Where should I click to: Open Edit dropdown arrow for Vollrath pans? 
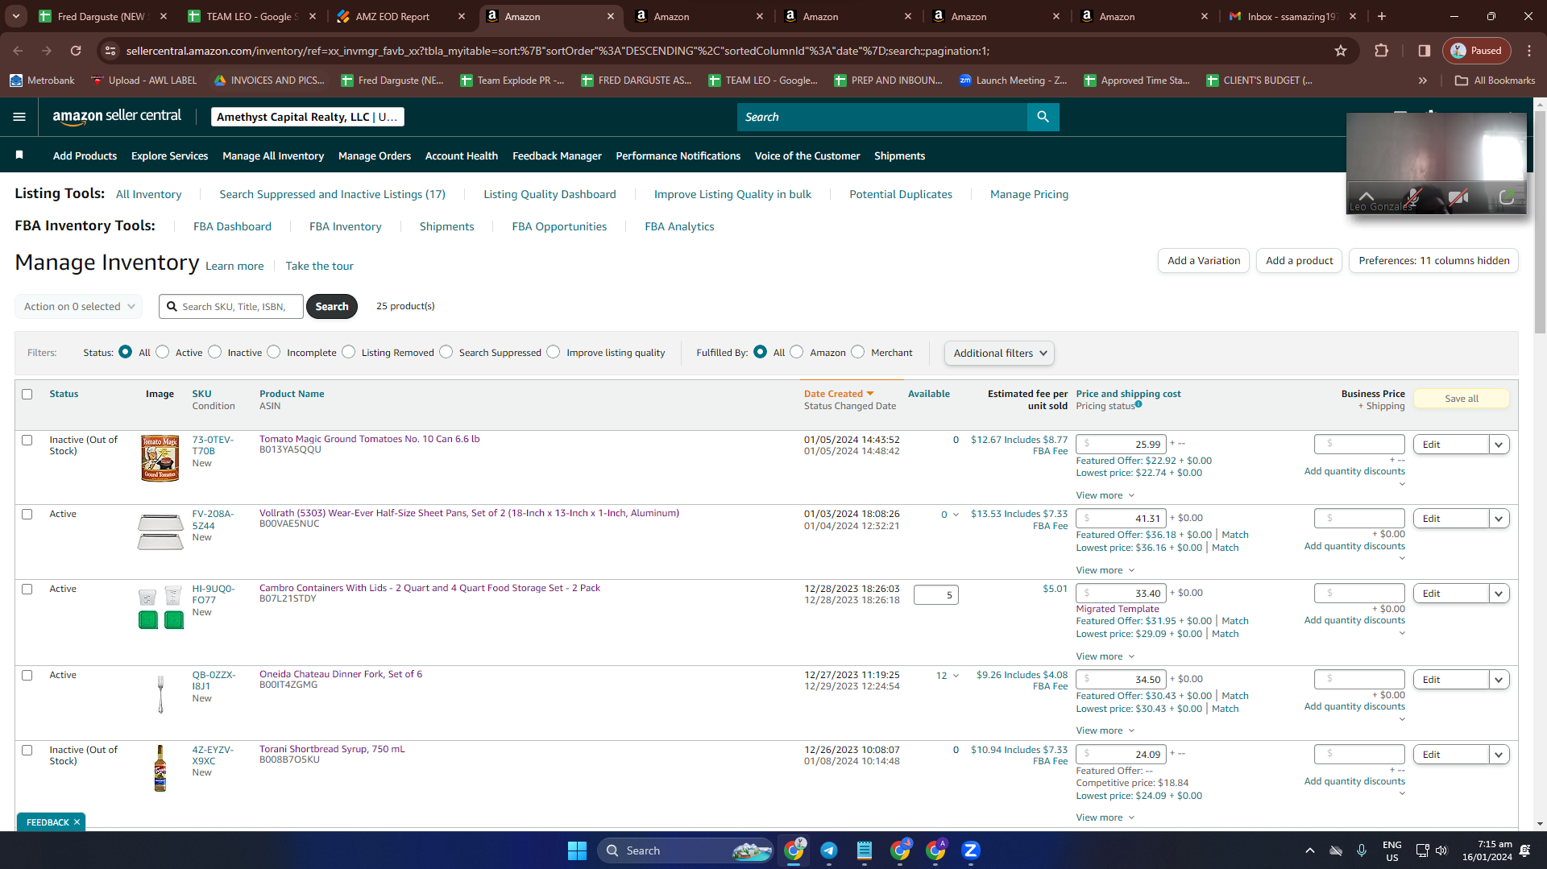coord(1499,519)
